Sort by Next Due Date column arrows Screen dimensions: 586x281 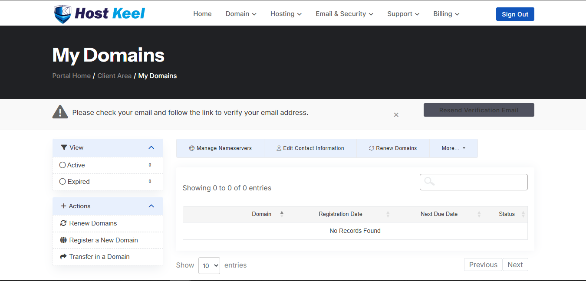pyautogui.click(x=479, y=214)
